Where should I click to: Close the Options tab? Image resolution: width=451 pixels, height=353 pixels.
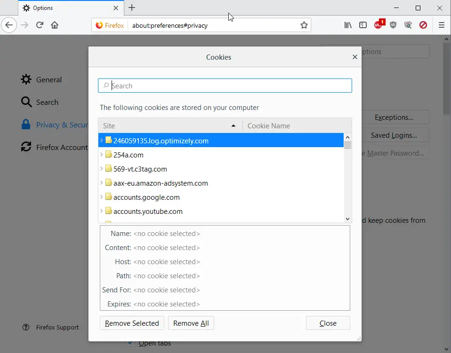pos(116,8)
